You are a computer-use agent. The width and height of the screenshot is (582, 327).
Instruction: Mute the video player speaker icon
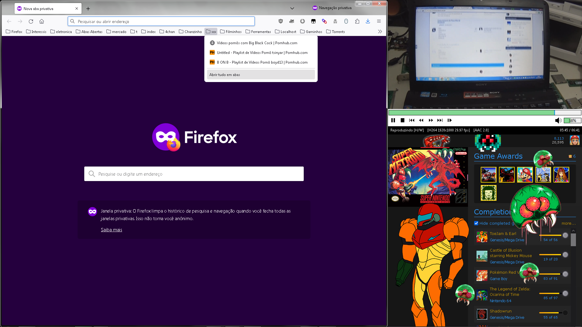point(558,121)
